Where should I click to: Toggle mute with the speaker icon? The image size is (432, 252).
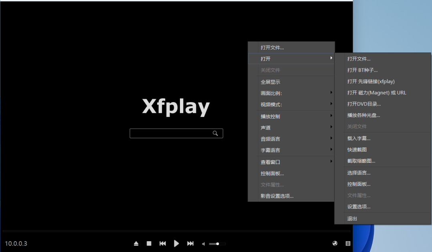tap(203, 243)
